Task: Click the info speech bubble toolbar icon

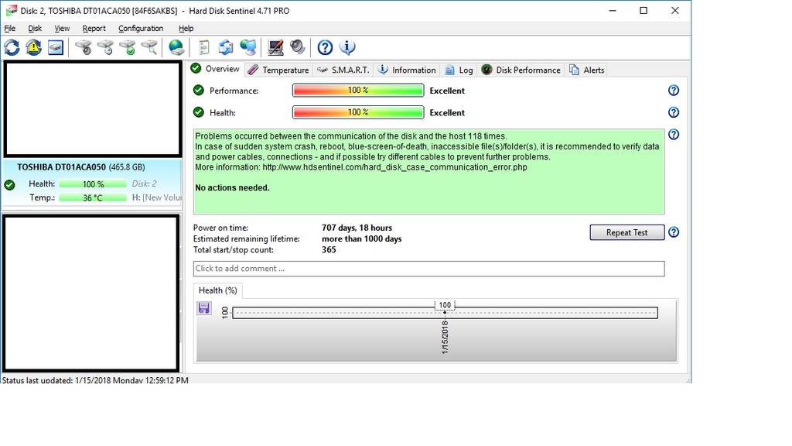Action: point(347,47)
